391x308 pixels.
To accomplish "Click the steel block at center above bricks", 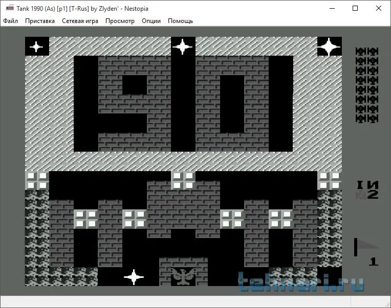I will (x=183, y=181).
